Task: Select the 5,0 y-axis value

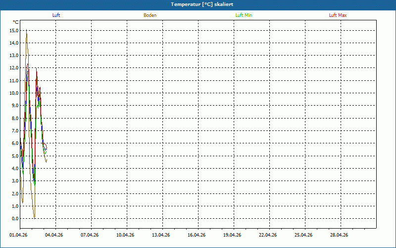Action: [15, 156]
